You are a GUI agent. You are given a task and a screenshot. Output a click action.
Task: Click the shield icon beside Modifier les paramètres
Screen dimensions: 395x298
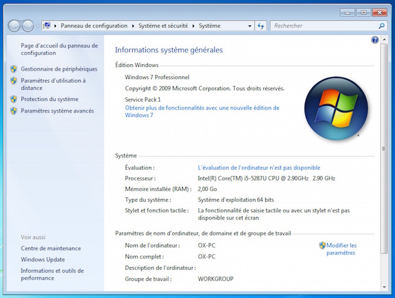(322, 246)
